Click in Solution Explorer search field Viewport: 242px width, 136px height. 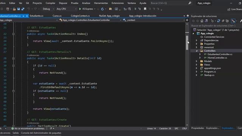(216, 26)
